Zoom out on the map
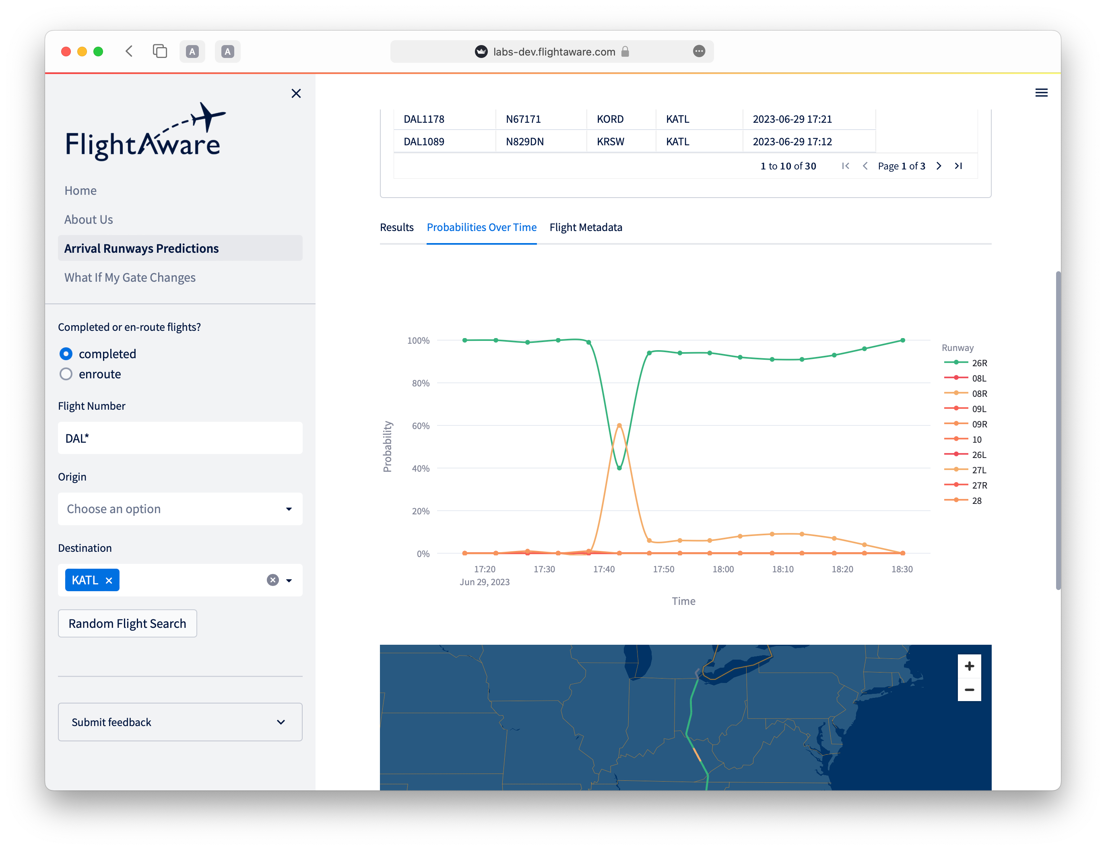 (969, 689)
